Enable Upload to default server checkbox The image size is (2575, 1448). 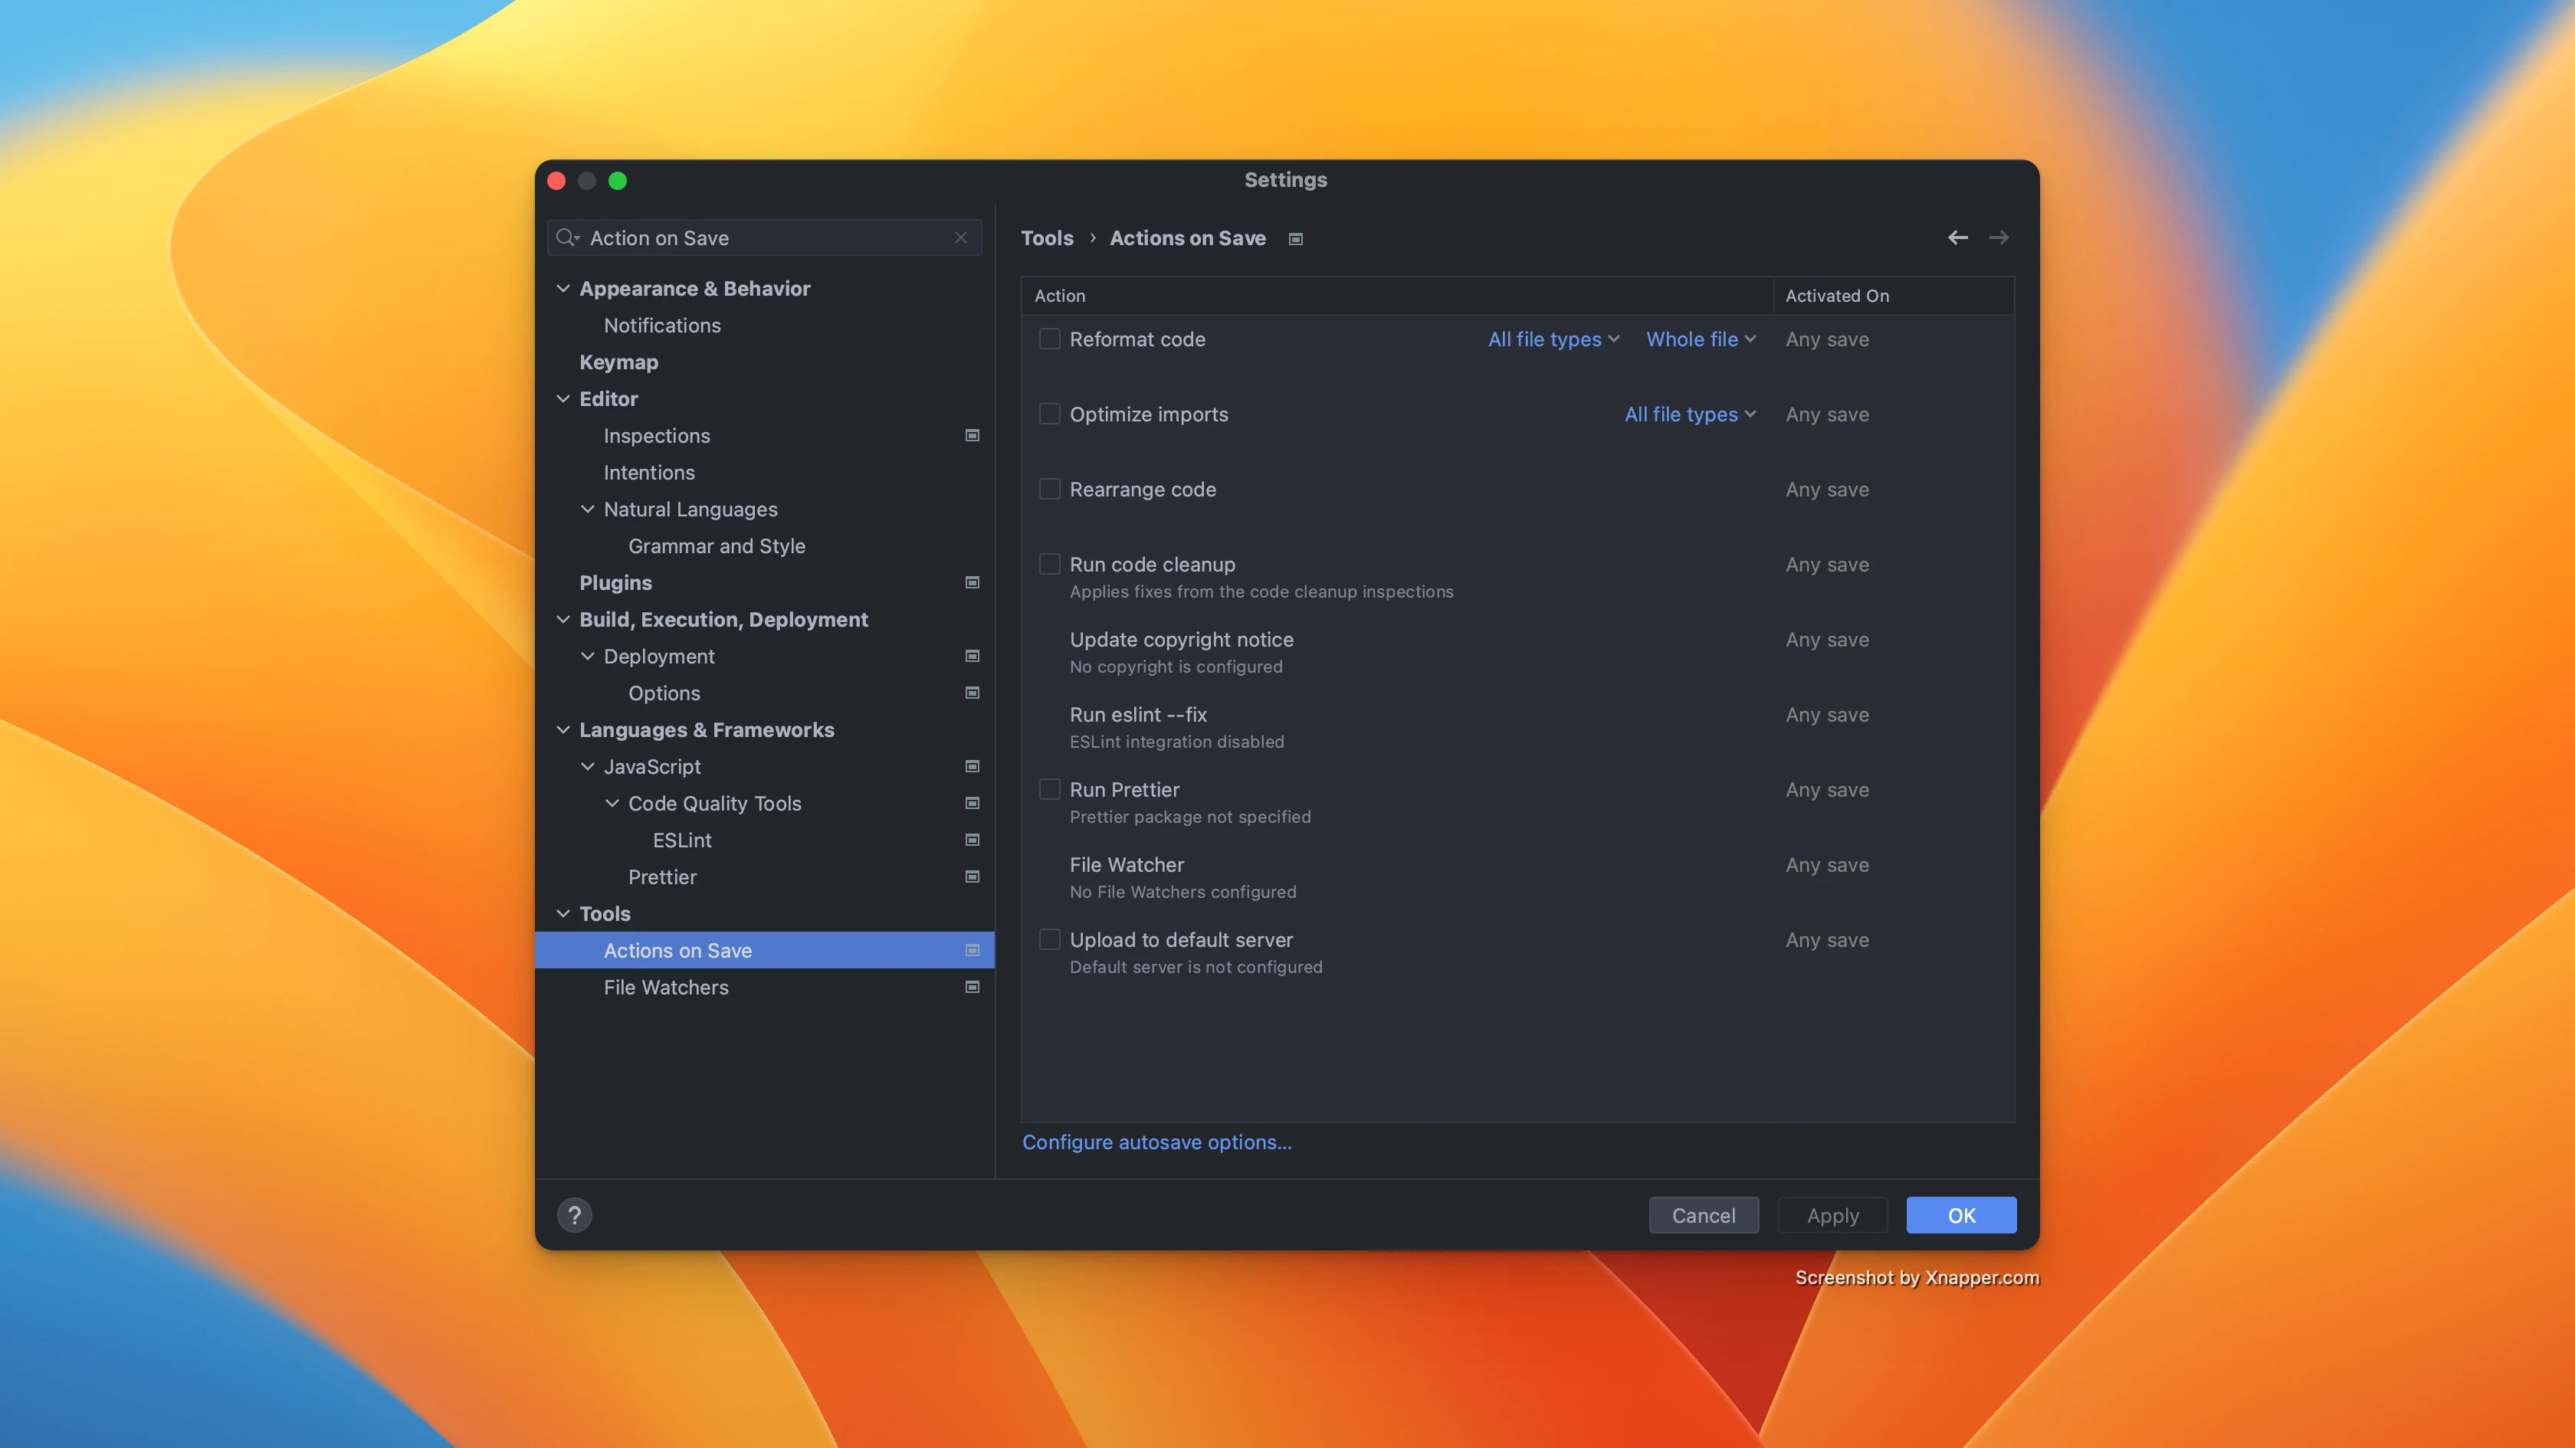coord(1050,939)
